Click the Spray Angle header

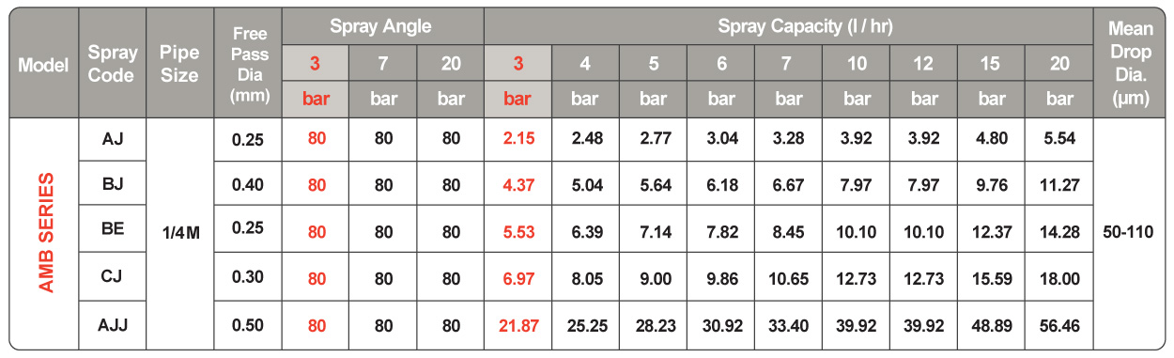382,26
